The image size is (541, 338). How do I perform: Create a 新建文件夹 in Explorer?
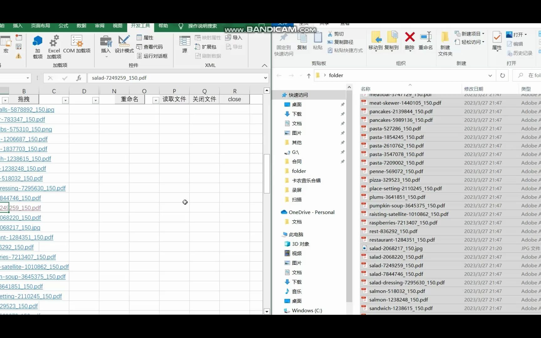coord(445,44)
